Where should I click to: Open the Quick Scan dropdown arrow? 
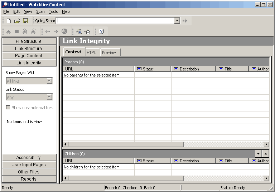(177, 20)
